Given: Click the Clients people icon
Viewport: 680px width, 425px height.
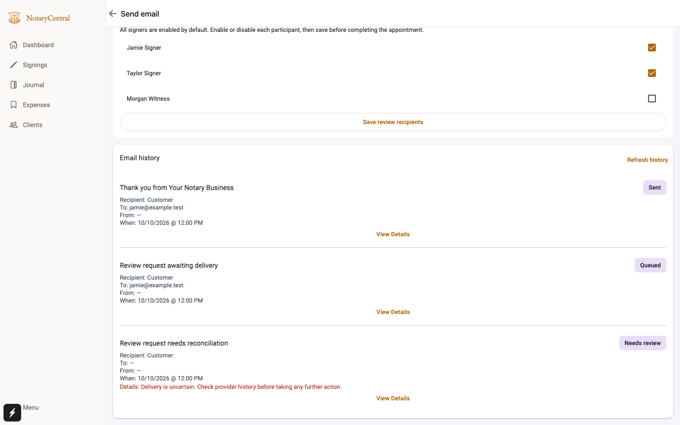Looking at the screenshot, I should [14, 125].
